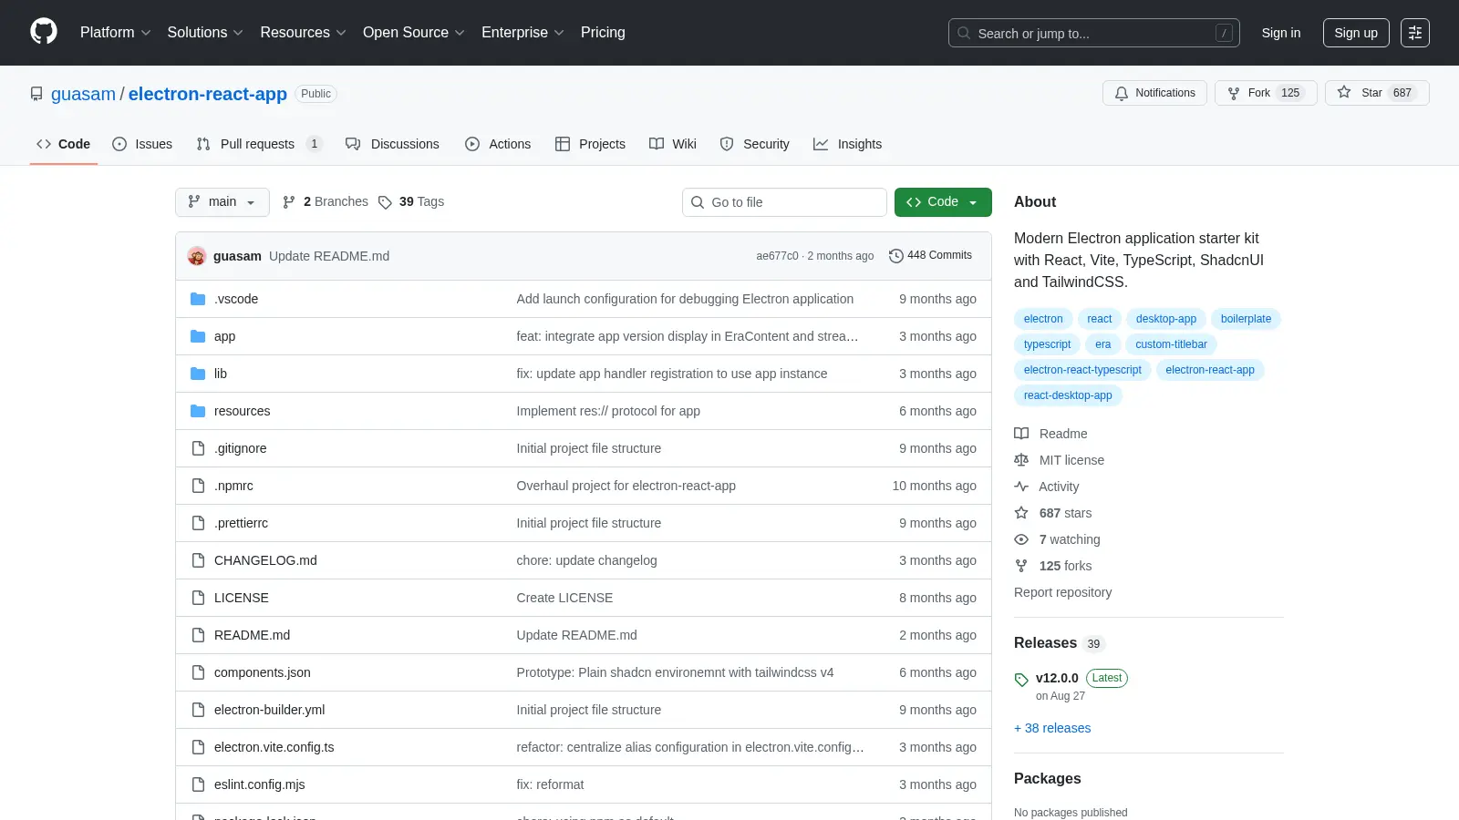Screen dimensions: 1459x820
Task: Click the guasam avatar in the commit row
Action: tap(197, 256)
